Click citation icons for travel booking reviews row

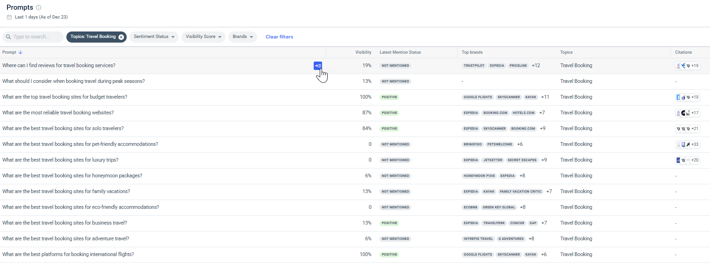click(687, 66)
